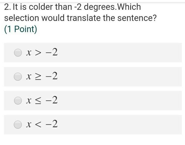Click the '(1 Point)' label
Screen dimensions: 185x145
21,29
